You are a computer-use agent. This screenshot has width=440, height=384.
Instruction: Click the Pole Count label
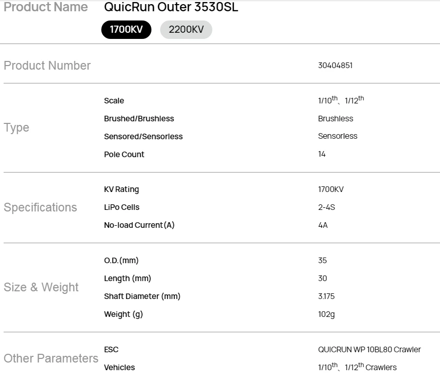pos(124,155)
